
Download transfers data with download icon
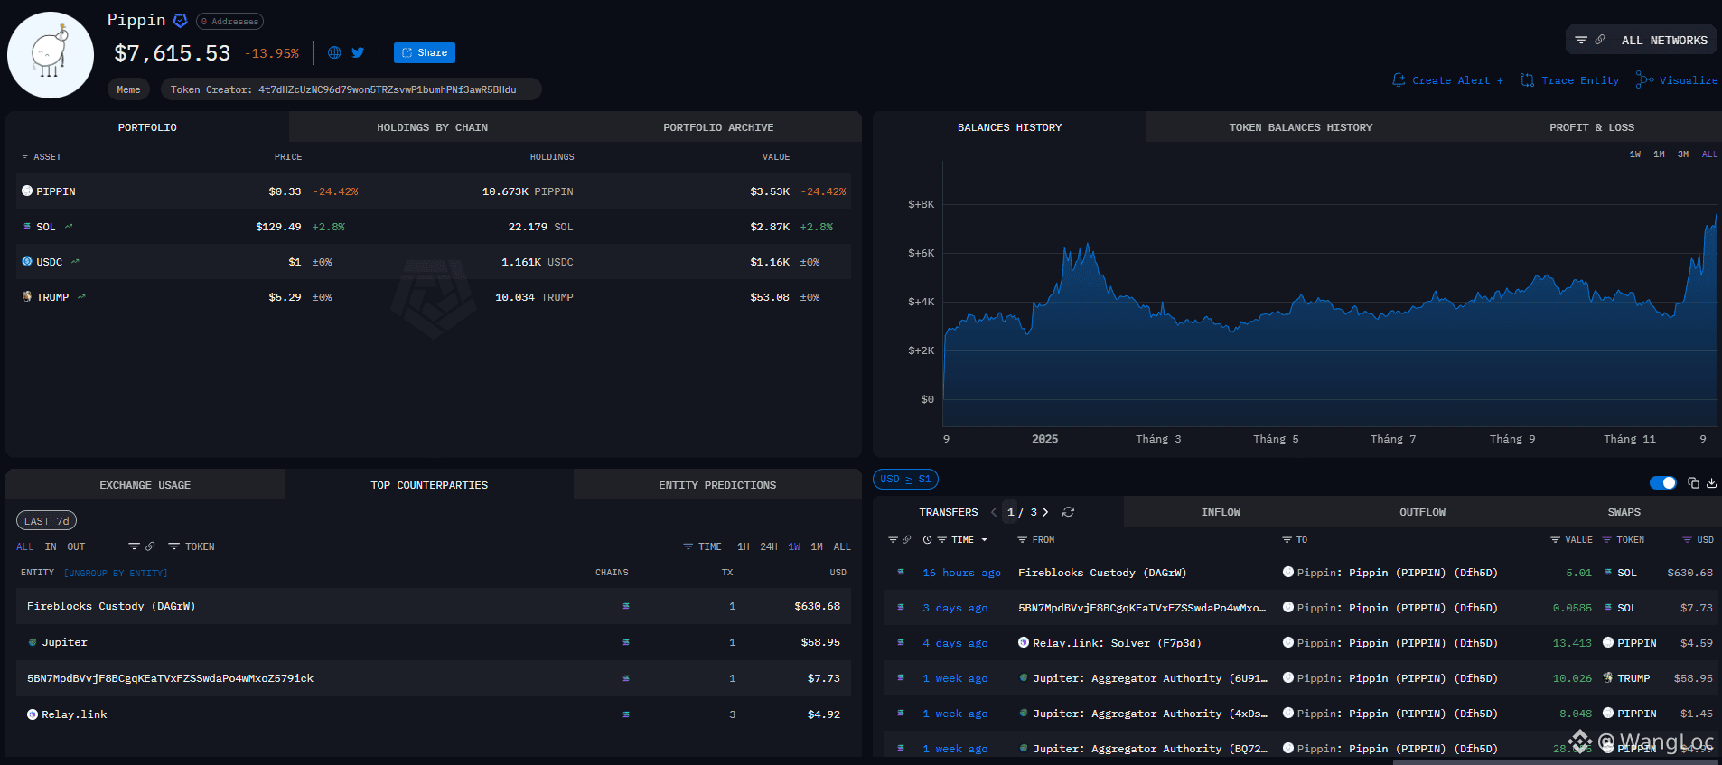point(1711,483)
